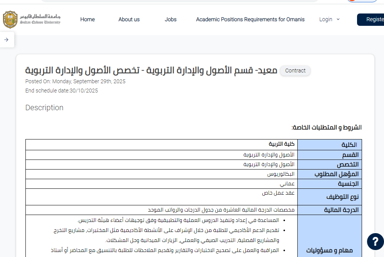Image resolution: width=384 pixels, height=257 pixels.
Task: Click the Arabic job title heading
Action: (151, 71)
